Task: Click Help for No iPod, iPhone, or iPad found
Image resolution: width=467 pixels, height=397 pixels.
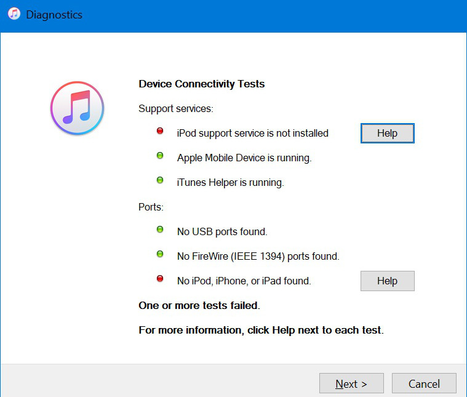Action: coord(387,281)
